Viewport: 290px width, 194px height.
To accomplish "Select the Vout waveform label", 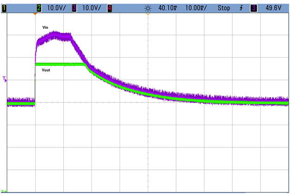I will [x=46, y=70].
